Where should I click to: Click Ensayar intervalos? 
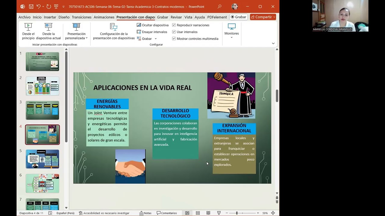[152, 32]
